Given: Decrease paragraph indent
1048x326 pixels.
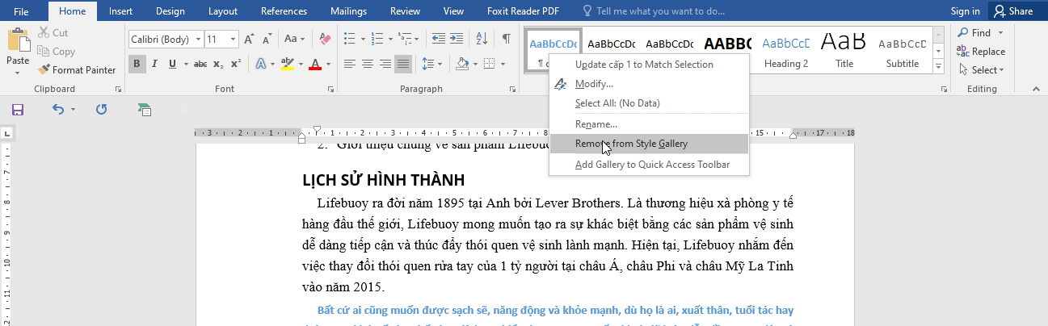Looking at the screenshot, I should pos(438,39).
